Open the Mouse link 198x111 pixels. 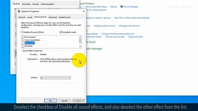tap(114, 7)
